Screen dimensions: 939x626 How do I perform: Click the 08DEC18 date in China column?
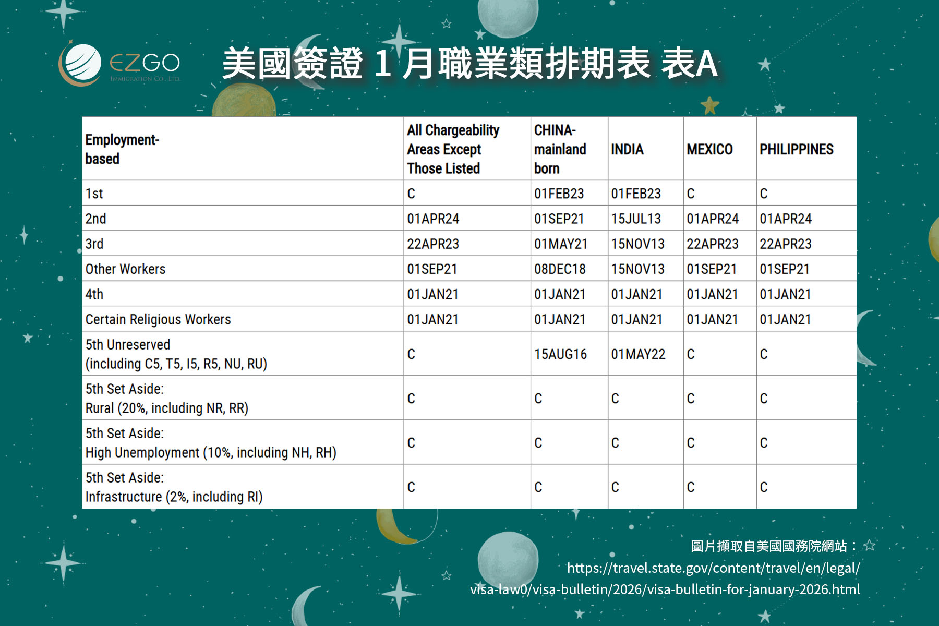(x=560, y=269)
